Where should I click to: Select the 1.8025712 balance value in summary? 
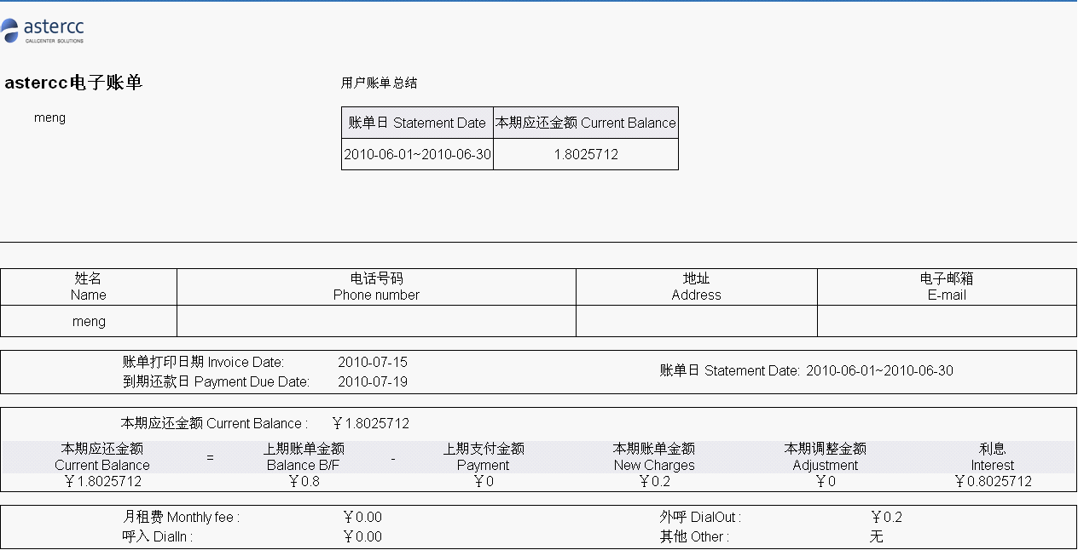[586, 154]
